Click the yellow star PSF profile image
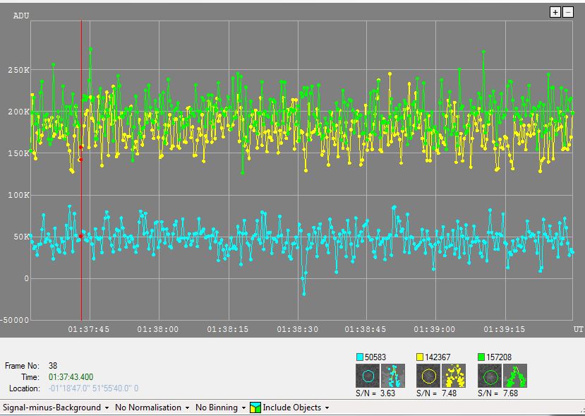The height and width of the screenshot is (416, 585). tap(454, 375)
